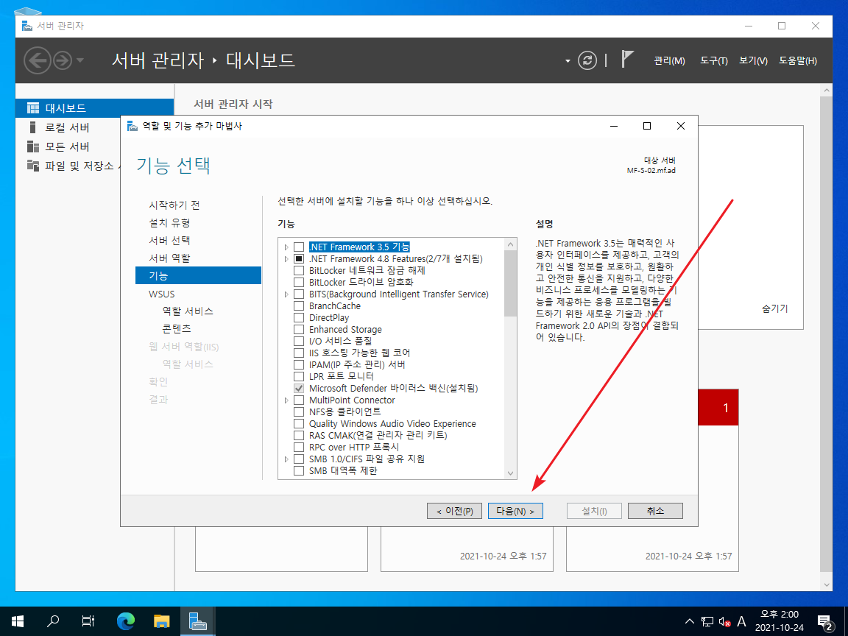Go to the 서버 역할 wizard step
Viewport: 848px width, 636px height.
pyautogui.click(x=169, y=258)
